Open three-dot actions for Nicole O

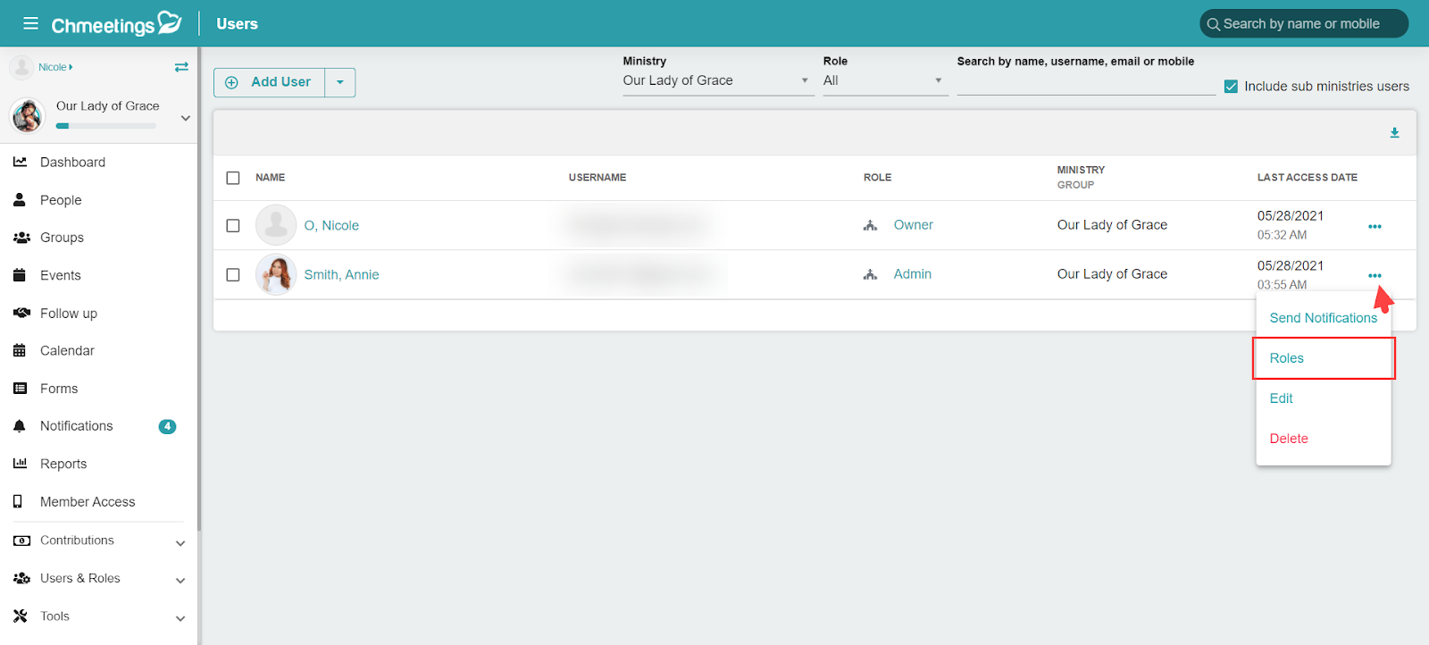tap(1375, 226)
